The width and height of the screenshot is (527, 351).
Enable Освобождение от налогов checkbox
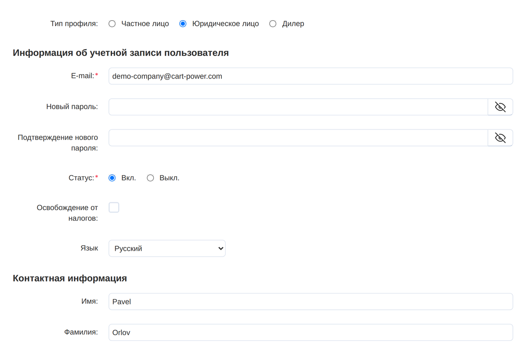click(114, 208)
